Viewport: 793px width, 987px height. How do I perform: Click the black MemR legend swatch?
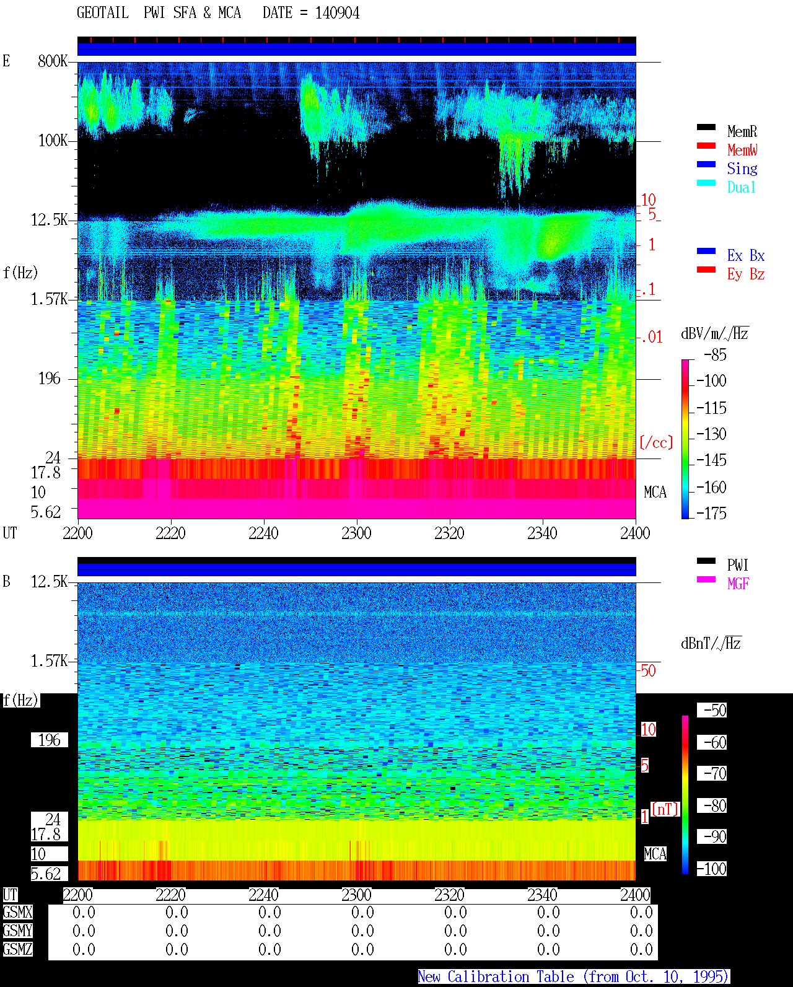click(x=706, y=127)
